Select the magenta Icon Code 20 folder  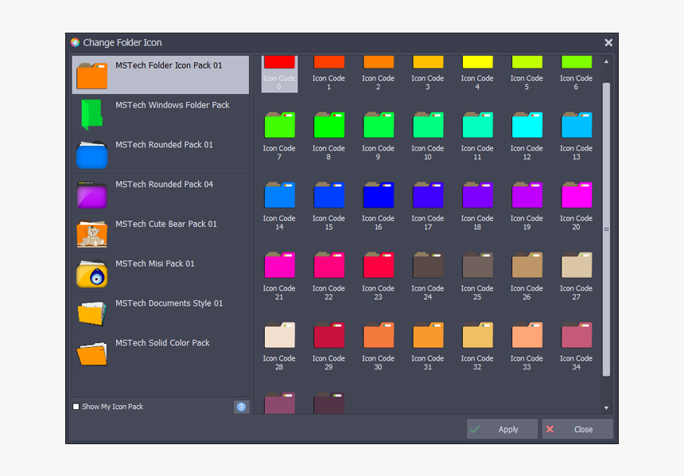tap(576, 193)
